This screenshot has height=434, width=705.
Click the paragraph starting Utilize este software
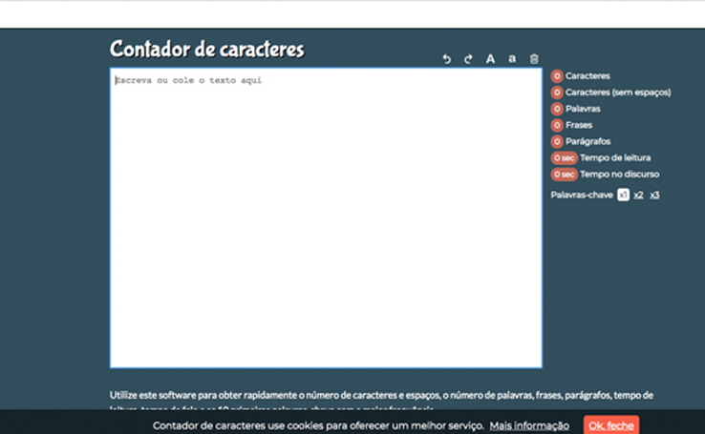(x=381, y=400)
